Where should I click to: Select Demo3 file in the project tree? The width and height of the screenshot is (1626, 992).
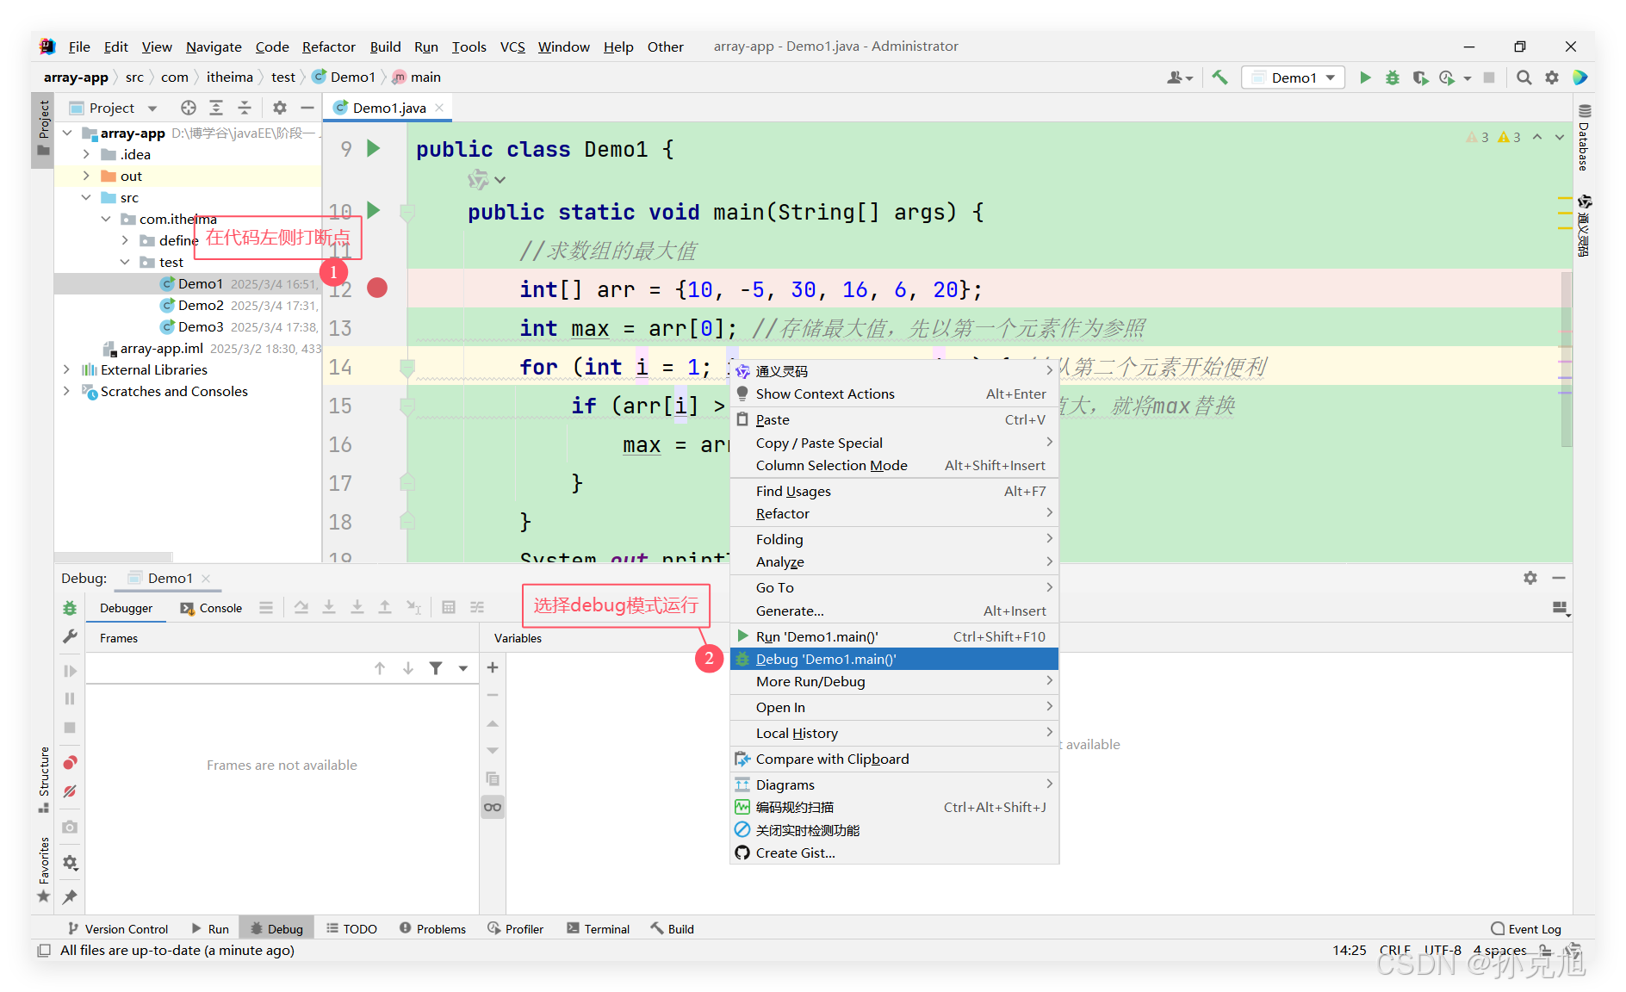[x=201, y=326]
